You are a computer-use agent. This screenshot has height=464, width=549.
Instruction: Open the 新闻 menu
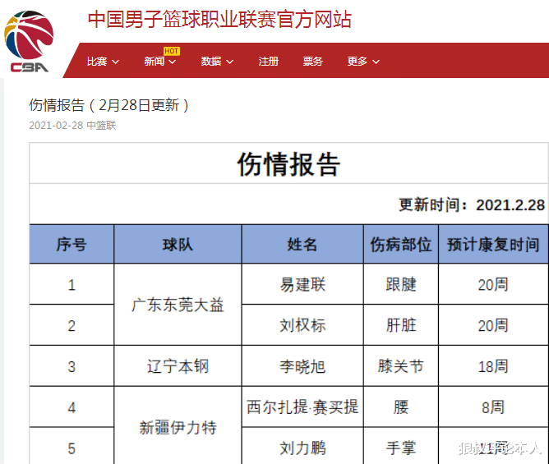pos(160,62)
